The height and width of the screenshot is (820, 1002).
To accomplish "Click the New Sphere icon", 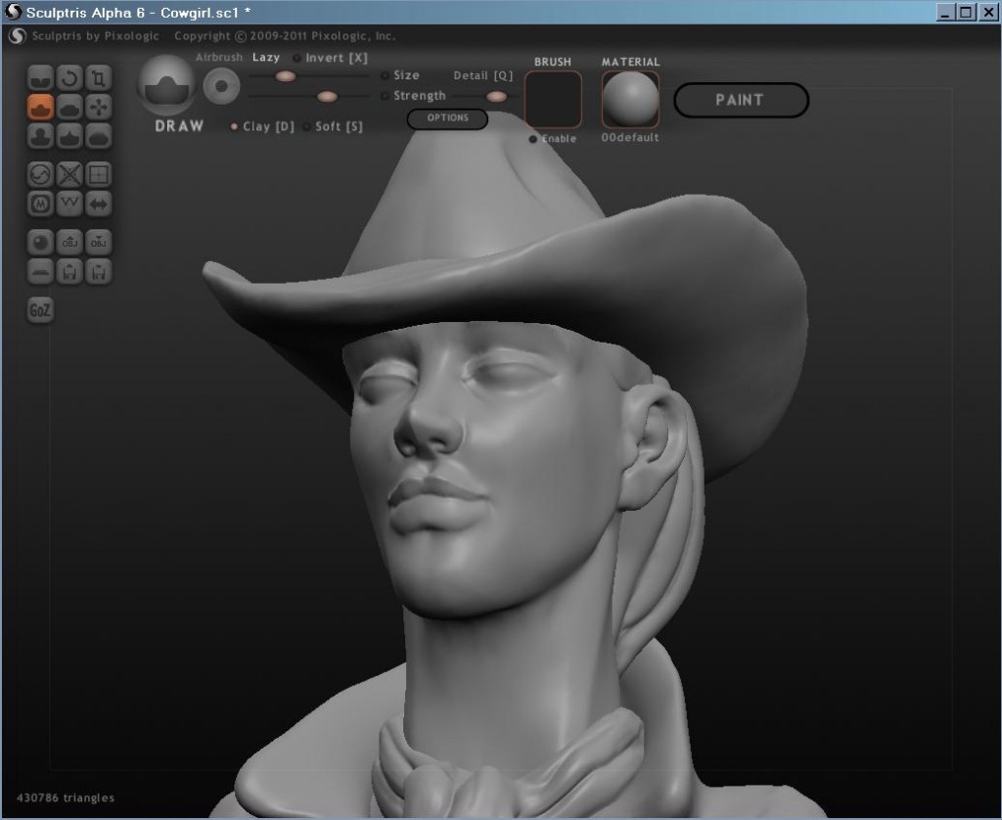I will click(x=40, y=242).
